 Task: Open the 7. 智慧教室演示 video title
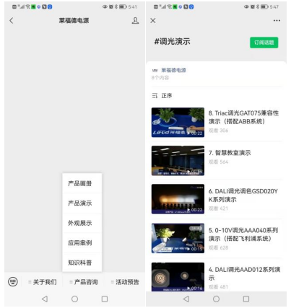click(230, 153)
